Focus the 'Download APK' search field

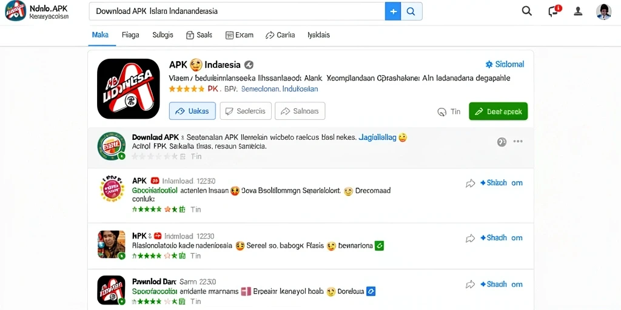[x=237, y=12]
